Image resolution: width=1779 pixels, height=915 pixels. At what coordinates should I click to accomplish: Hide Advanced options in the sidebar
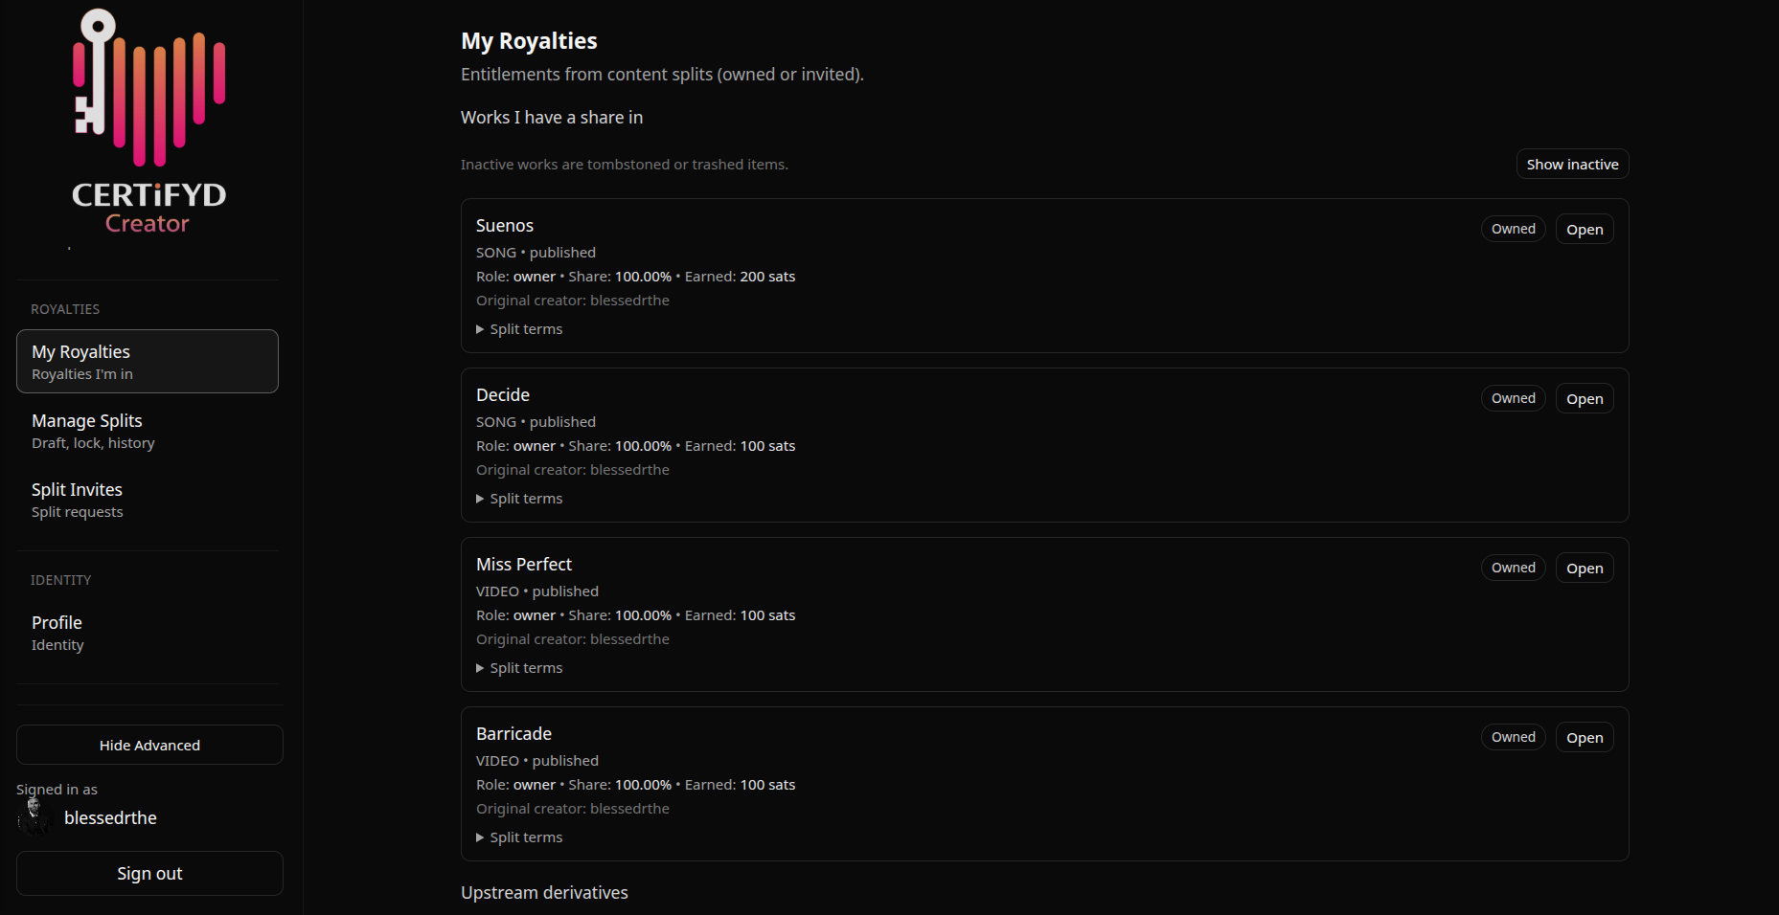(x=148, y=745)
